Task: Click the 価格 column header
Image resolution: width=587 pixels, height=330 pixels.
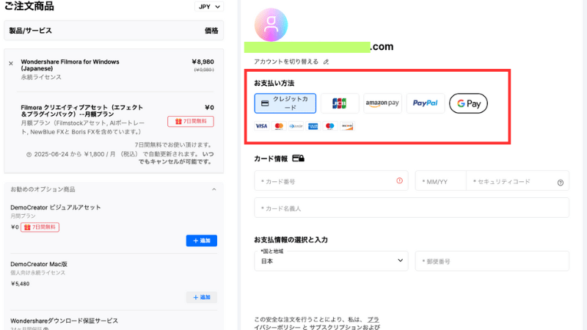Action: 211,31
